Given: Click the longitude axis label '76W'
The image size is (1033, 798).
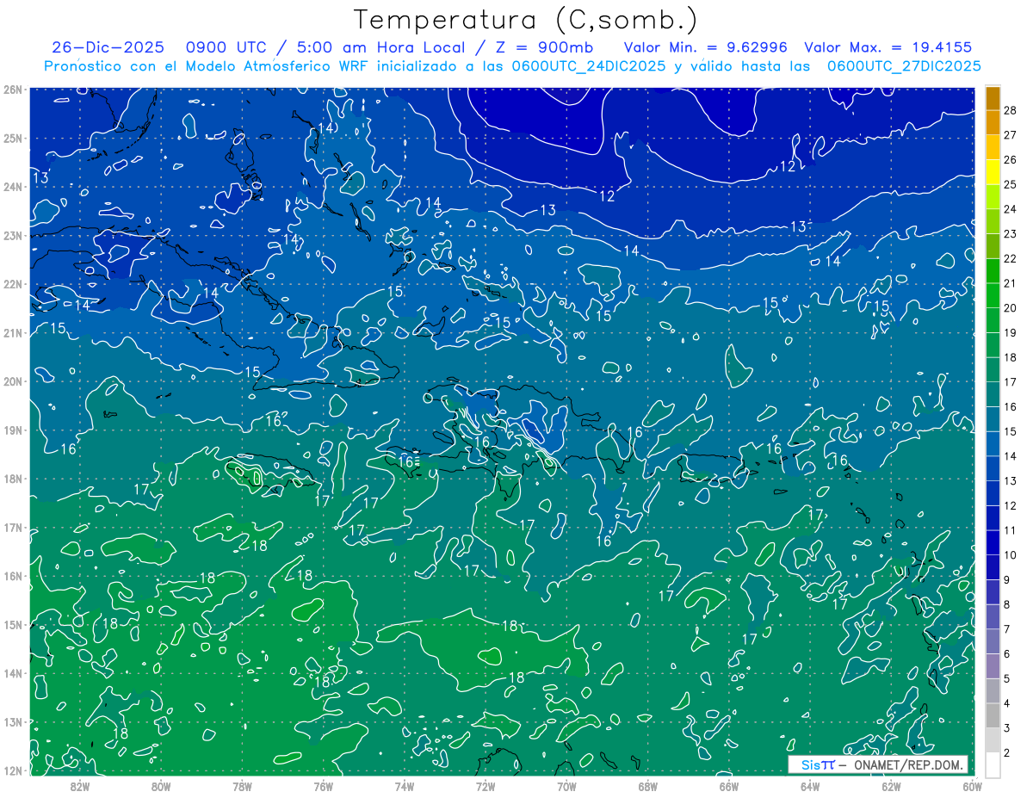Looking at the screenshot, I should pyautogui.click(x=324, y=786).
